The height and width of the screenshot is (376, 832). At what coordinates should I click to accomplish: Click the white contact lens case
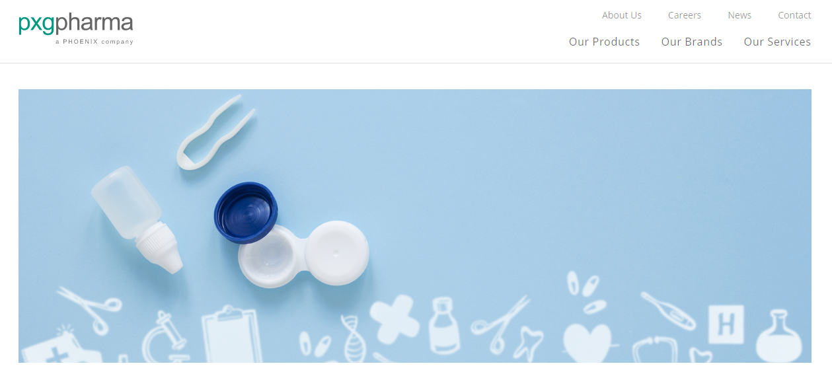point(303,253)
